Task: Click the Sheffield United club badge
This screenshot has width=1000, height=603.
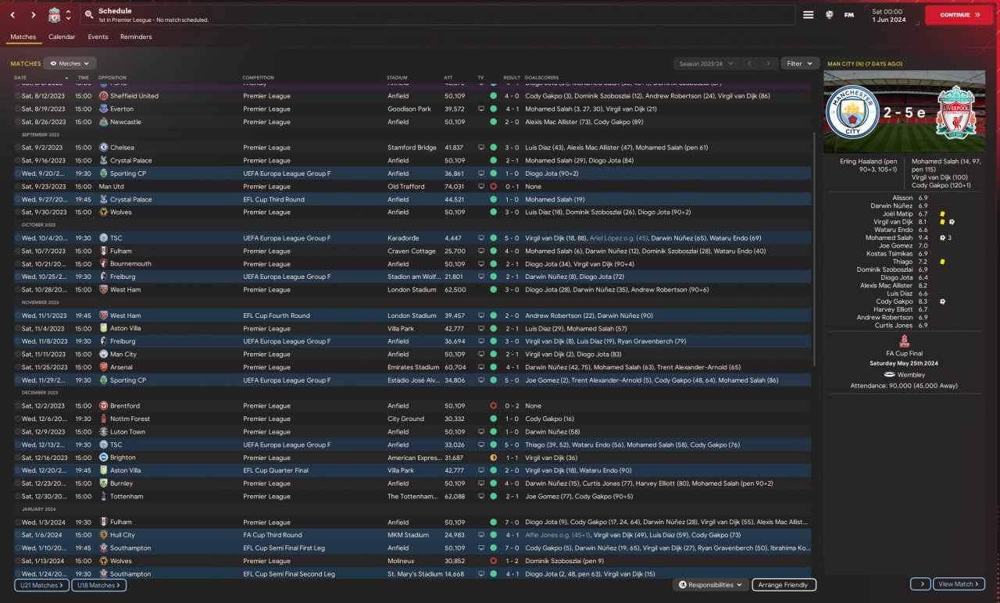Action: pyautogui.click(x=103, y=96)
